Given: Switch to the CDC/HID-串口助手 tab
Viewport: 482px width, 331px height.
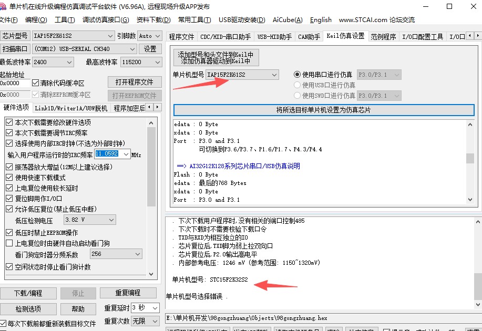Looking at the screenshot, I should click(x=225, y=37).
